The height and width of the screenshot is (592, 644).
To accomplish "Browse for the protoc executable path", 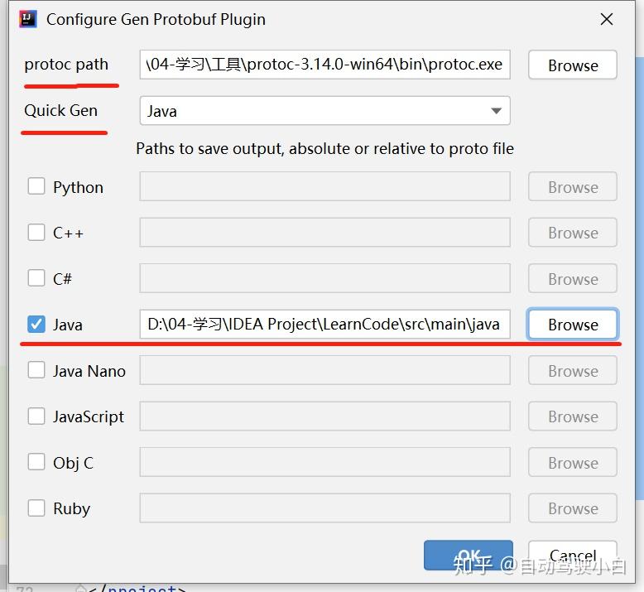I will [573, 65].
